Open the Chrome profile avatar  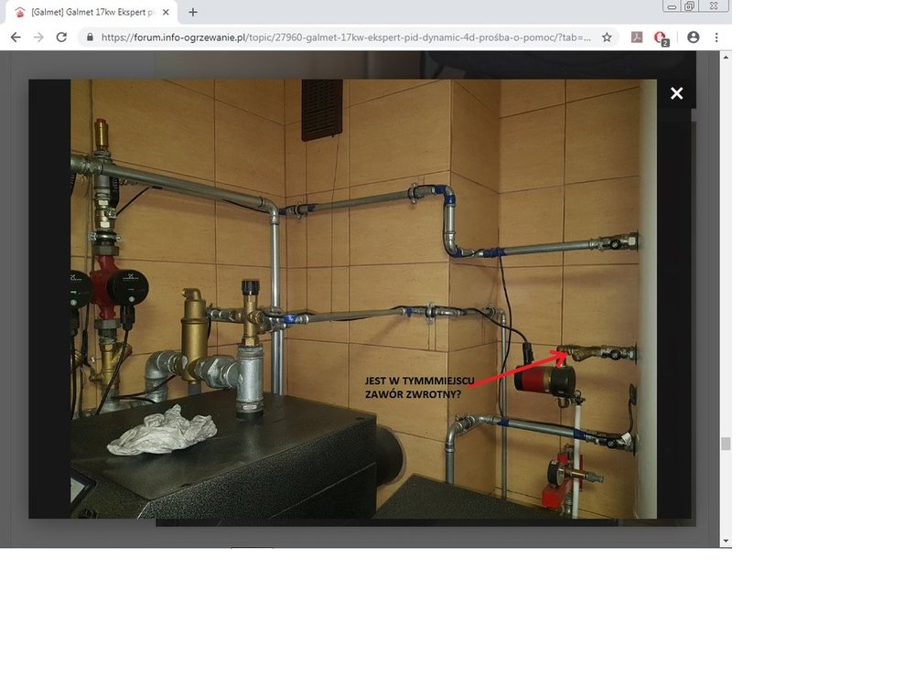coord(693,38)
